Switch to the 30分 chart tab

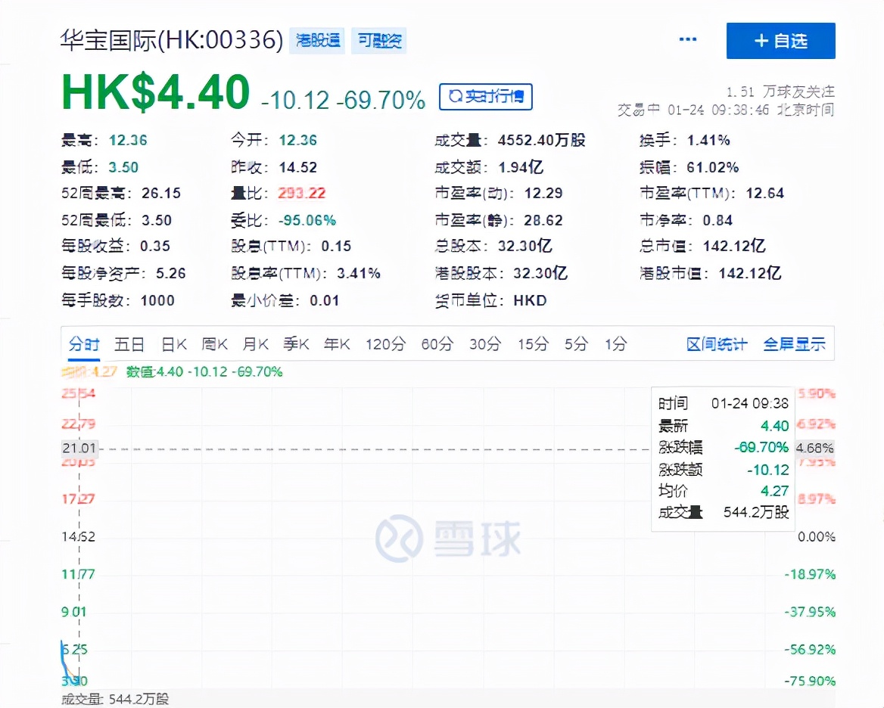point(485,344)
